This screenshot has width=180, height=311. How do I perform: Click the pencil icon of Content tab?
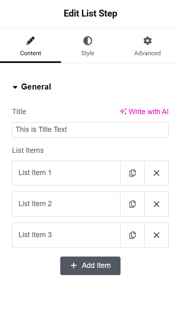[31, 41]
